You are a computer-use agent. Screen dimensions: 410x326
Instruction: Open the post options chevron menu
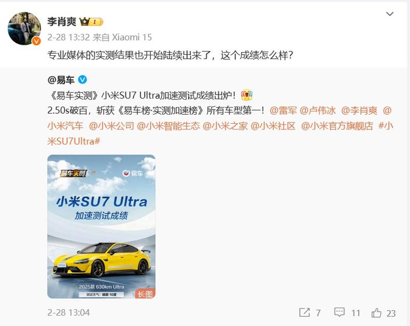coord(389,14)
